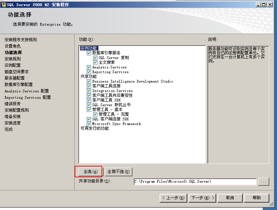Click 完成 in the steps list
The width and height of the screenshot is (277, 210).
8,129
